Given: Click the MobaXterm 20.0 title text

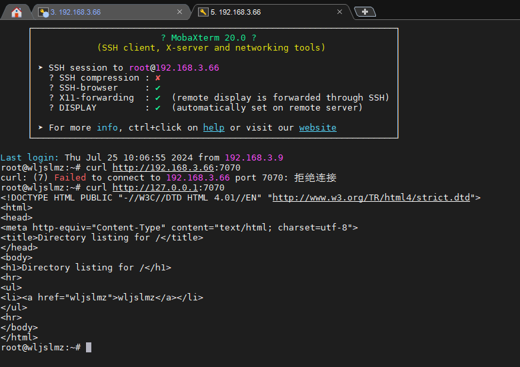Looking at the screenshot, I should (x=208, y=38).
